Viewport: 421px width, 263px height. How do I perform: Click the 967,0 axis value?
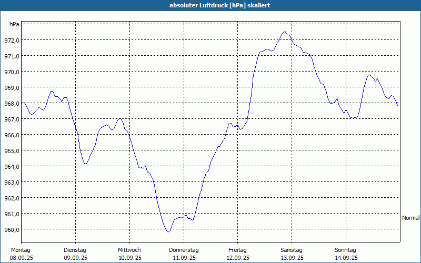(13, 119)
